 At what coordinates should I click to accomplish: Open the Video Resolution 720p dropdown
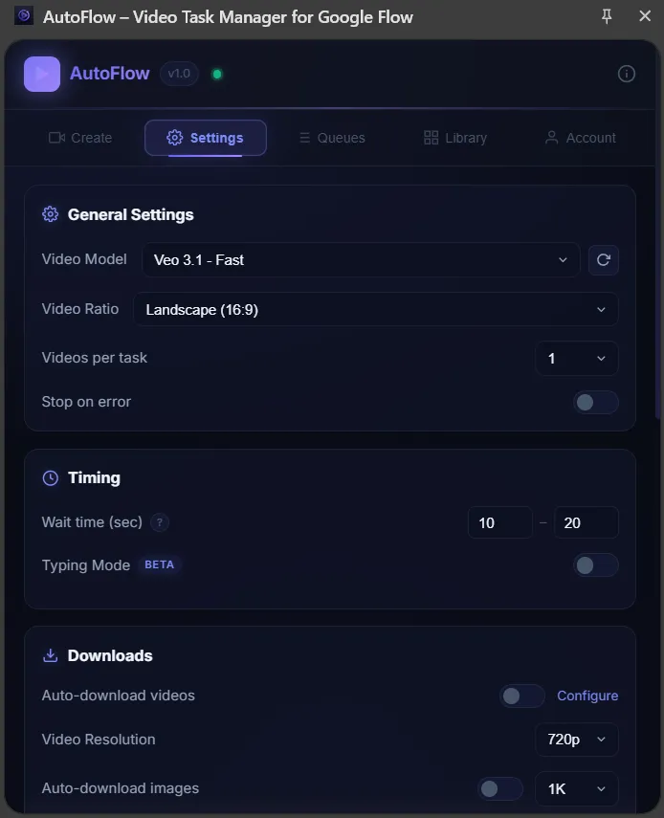coord(577,739)
